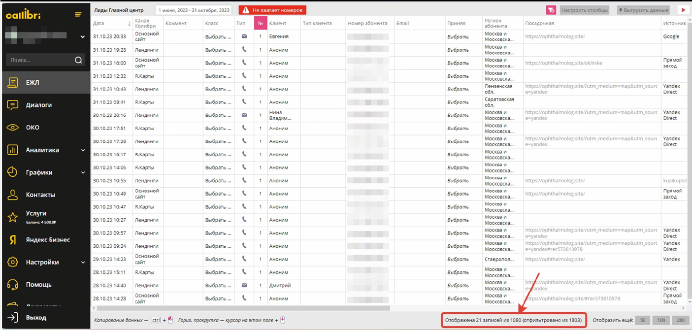Click the Выгрузить данные button
Image resolution: width=692 pixels, height=330 pixels.
(x=643, y=10)
